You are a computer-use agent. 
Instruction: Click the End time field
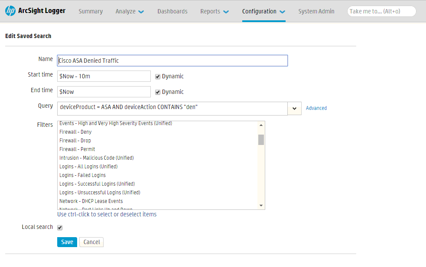tap(104, 92)
